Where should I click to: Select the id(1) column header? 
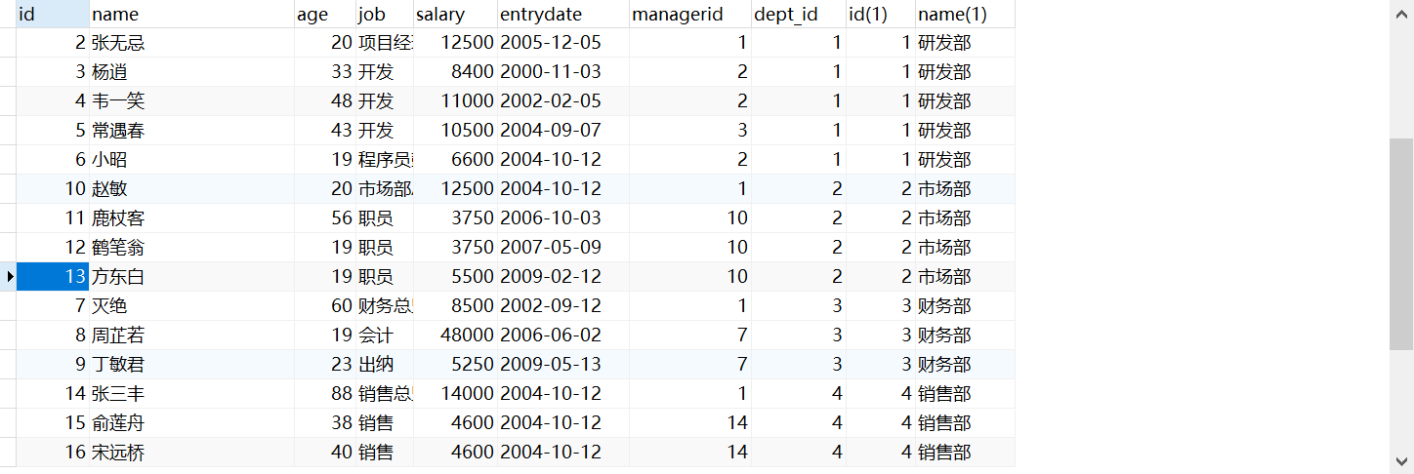pos(880,14)
